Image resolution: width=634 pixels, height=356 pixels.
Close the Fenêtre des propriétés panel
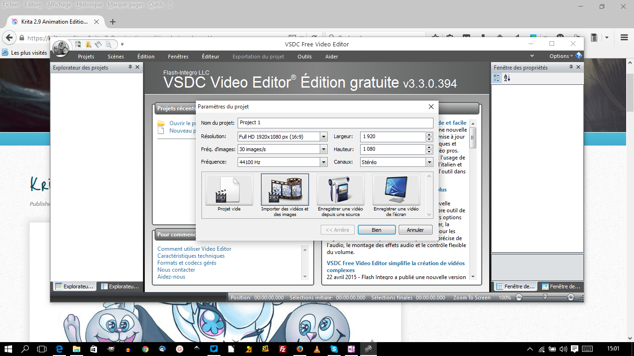[578, 67]
